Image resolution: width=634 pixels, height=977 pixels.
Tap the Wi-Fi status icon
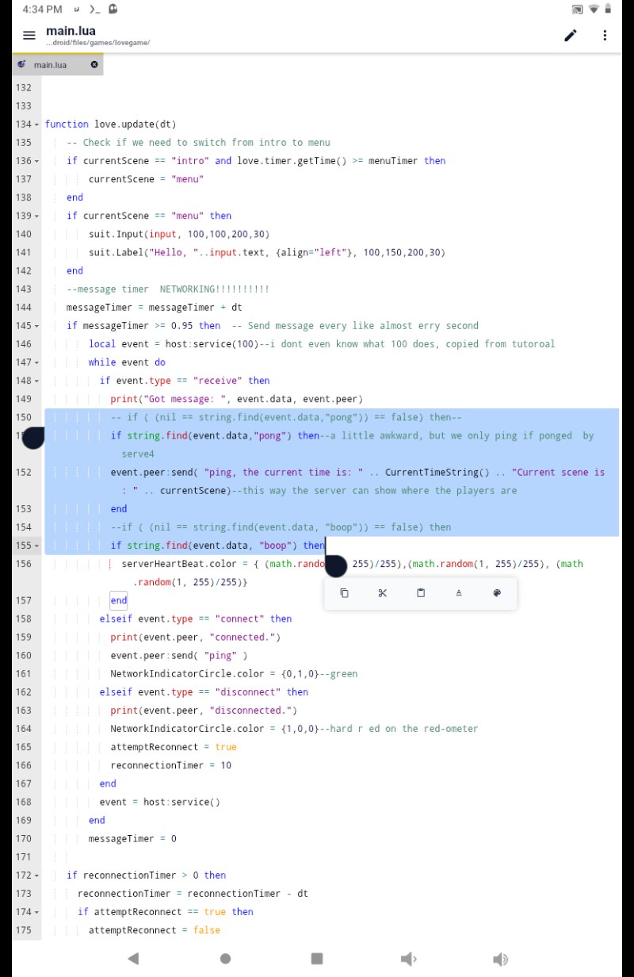point(594,10)
